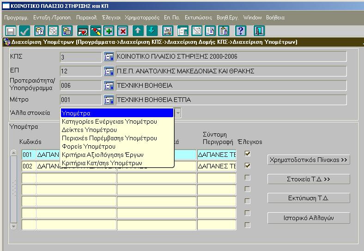Open the Επ. Πα. menu
This screenshot has width=364, height=251.
[172, 18]
